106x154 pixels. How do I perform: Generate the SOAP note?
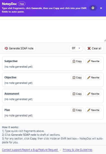19,48
